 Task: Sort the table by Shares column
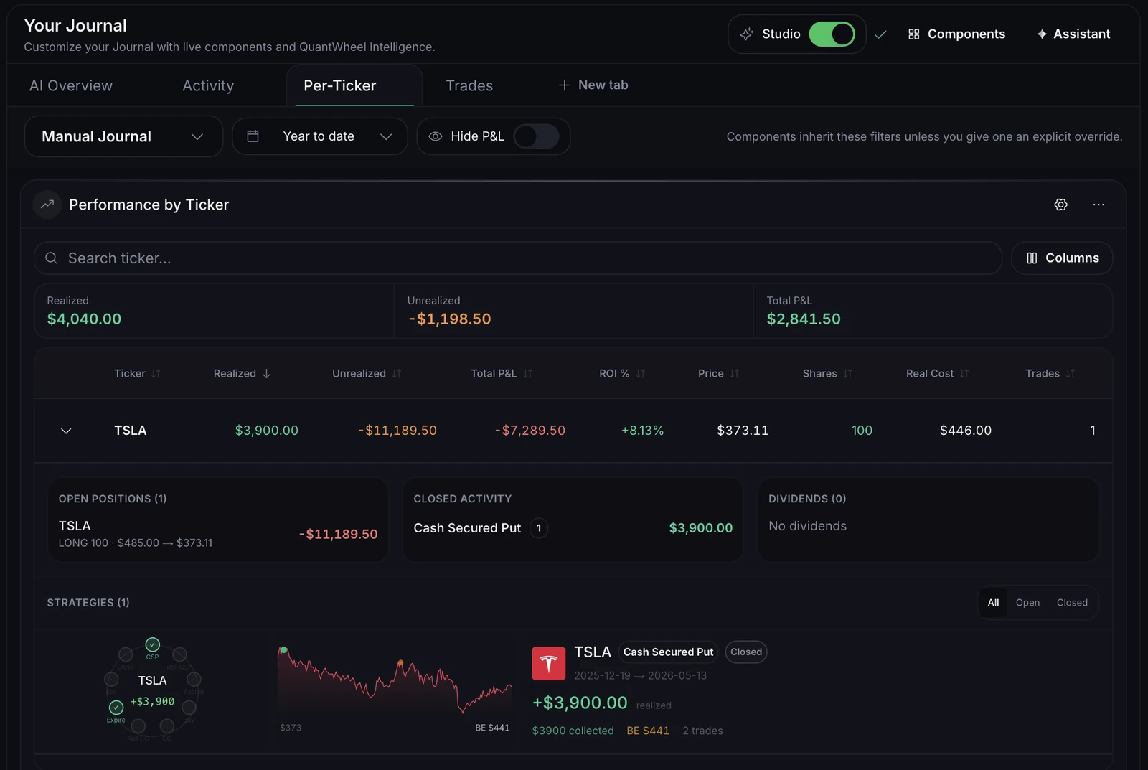(x=827, y=374)
